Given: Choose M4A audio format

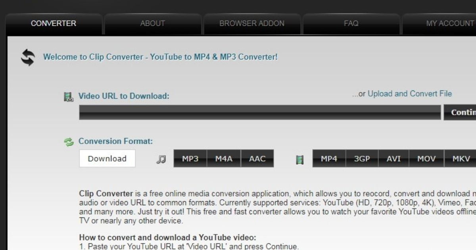Looking at the screenshot, I should (x=224, y=159).
